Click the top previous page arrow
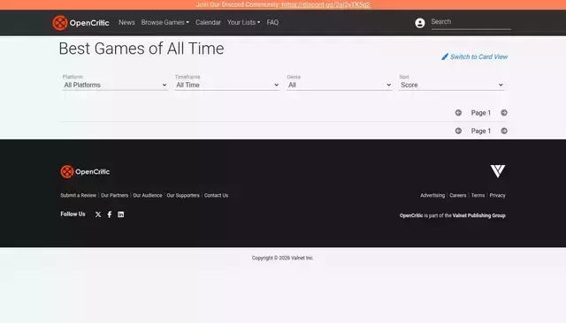 tap(458, 113)
